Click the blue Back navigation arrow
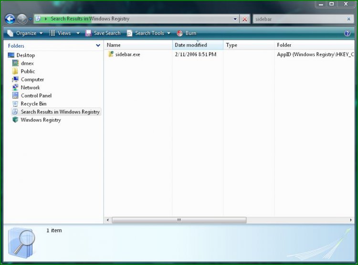 (10, 19)
